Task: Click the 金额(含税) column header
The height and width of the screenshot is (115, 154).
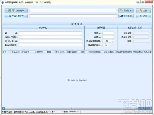Action: tap(72, 52)
